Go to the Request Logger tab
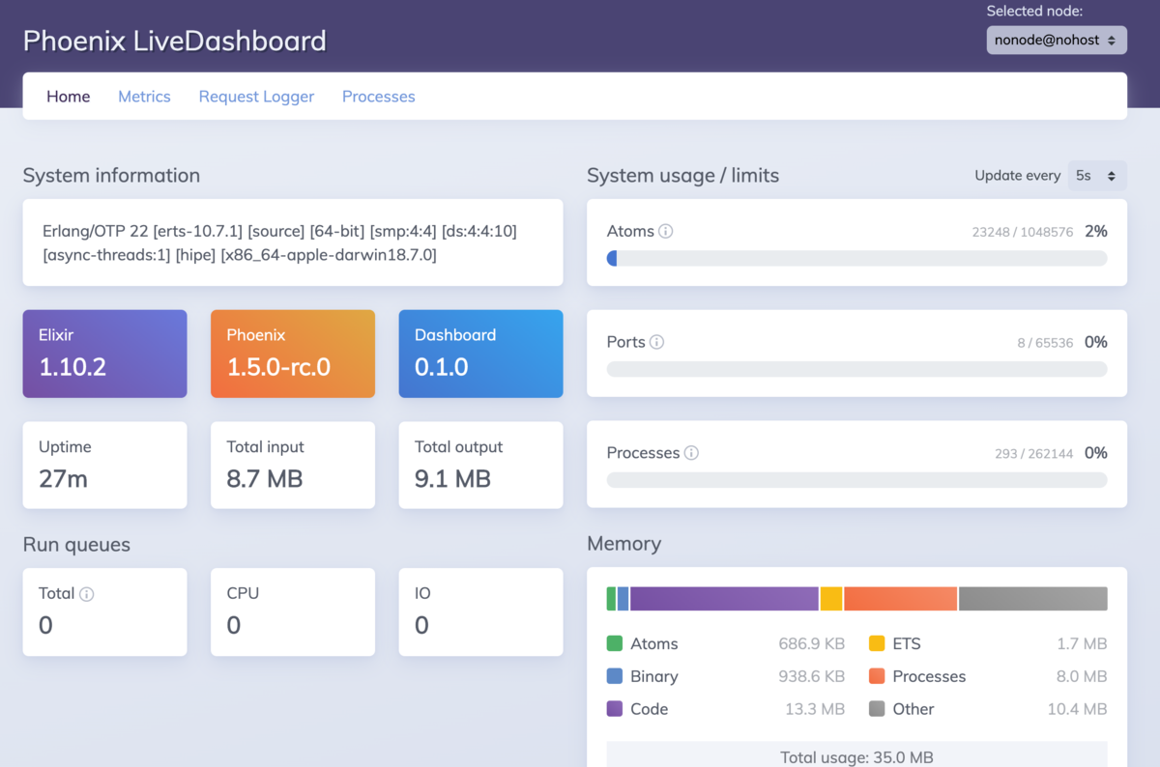The image size is (1160, 767). click(256, 97)
